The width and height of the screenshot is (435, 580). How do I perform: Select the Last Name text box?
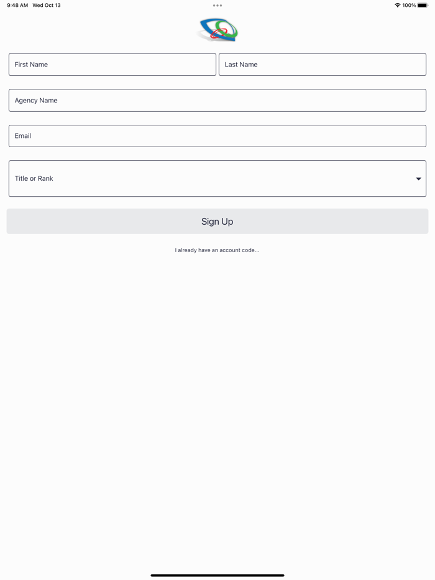pyautogui.click(x=323, y=65)
